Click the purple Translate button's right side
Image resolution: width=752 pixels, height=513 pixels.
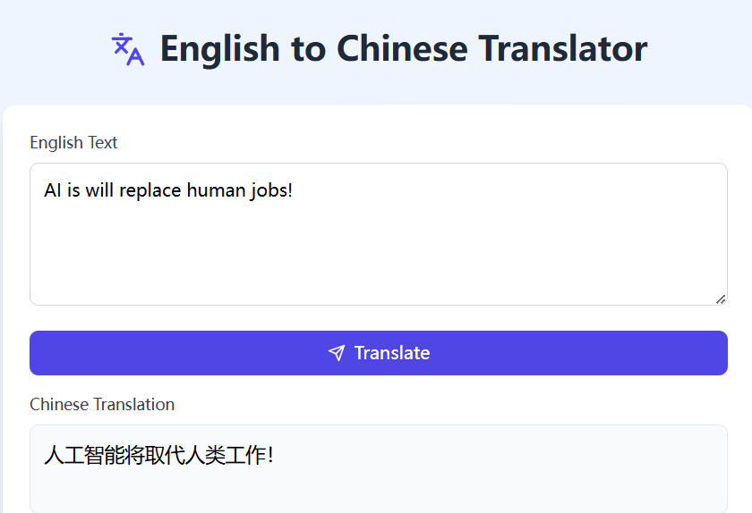[623, 353]
